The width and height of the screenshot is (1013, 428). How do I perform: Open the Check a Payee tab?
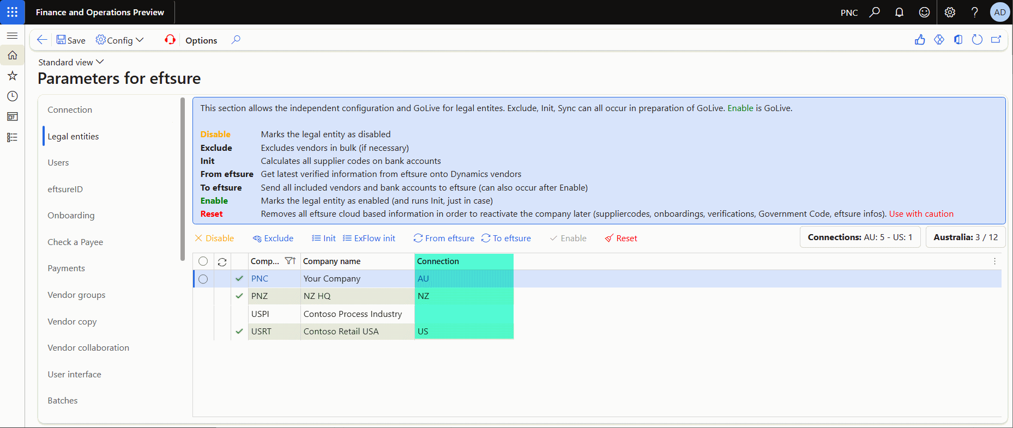75,242
